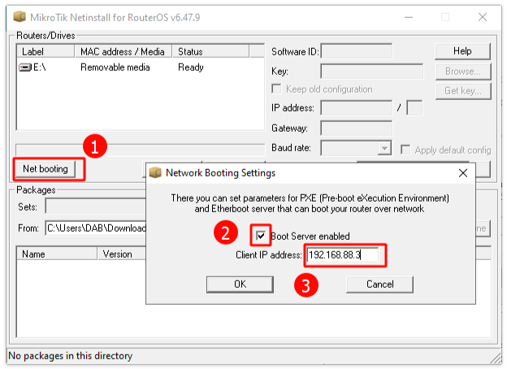
Task: Click the Name column header in Packages
Action: pyautogui.click(x=57, y=254)
